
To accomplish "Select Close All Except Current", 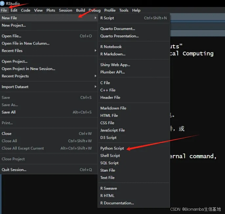I will (x=49, y=148).
